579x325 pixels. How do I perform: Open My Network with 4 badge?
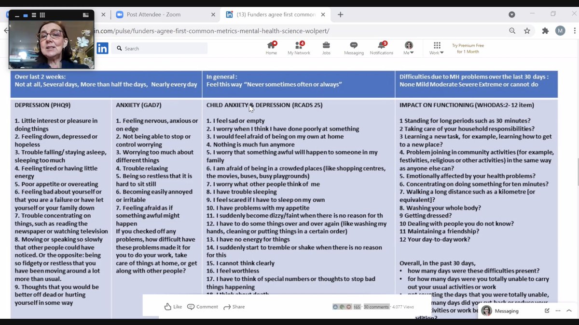pos(299,48)
